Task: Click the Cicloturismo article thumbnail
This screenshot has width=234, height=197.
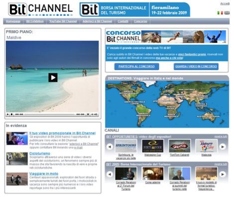Action: coord(17,159)
